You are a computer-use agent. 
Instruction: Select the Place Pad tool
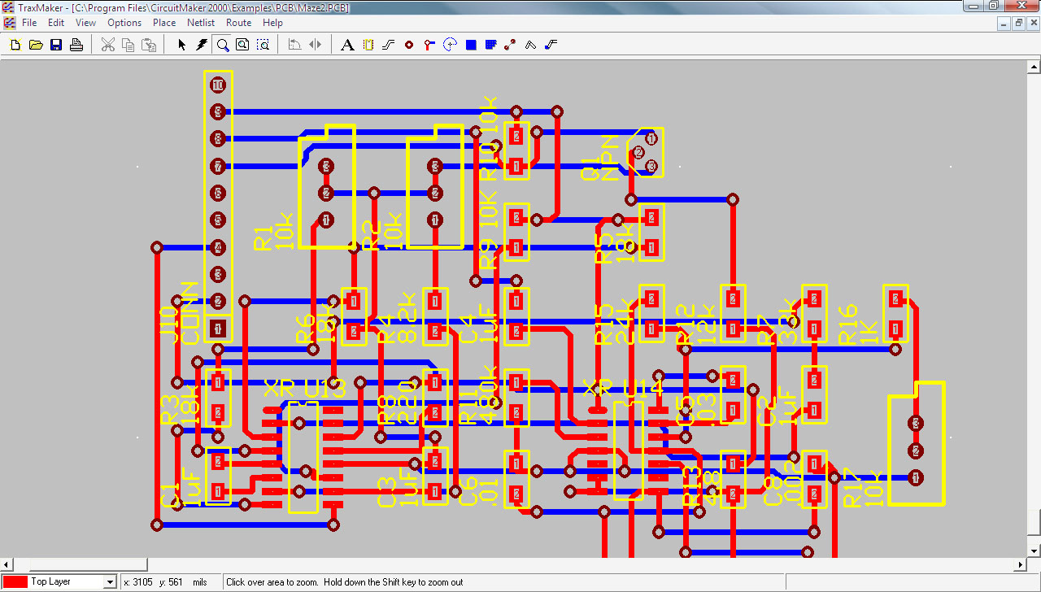[408, 45]
